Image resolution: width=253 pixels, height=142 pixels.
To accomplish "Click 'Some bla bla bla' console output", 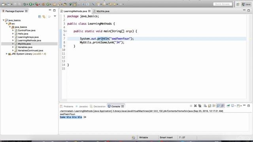I will pyautogui.click(x=71, y=117).
